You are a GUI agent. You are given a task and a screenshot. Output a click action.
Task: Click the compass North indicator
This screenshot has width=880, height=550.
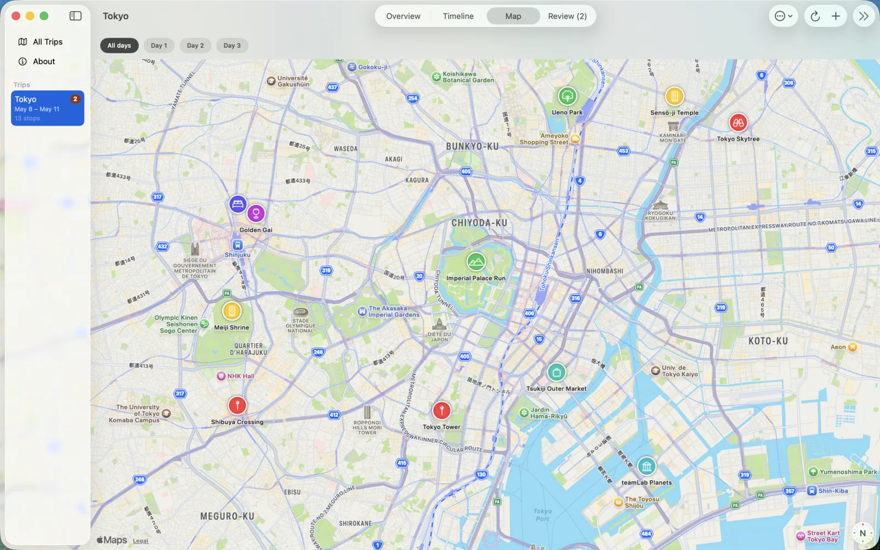point(862,533)
